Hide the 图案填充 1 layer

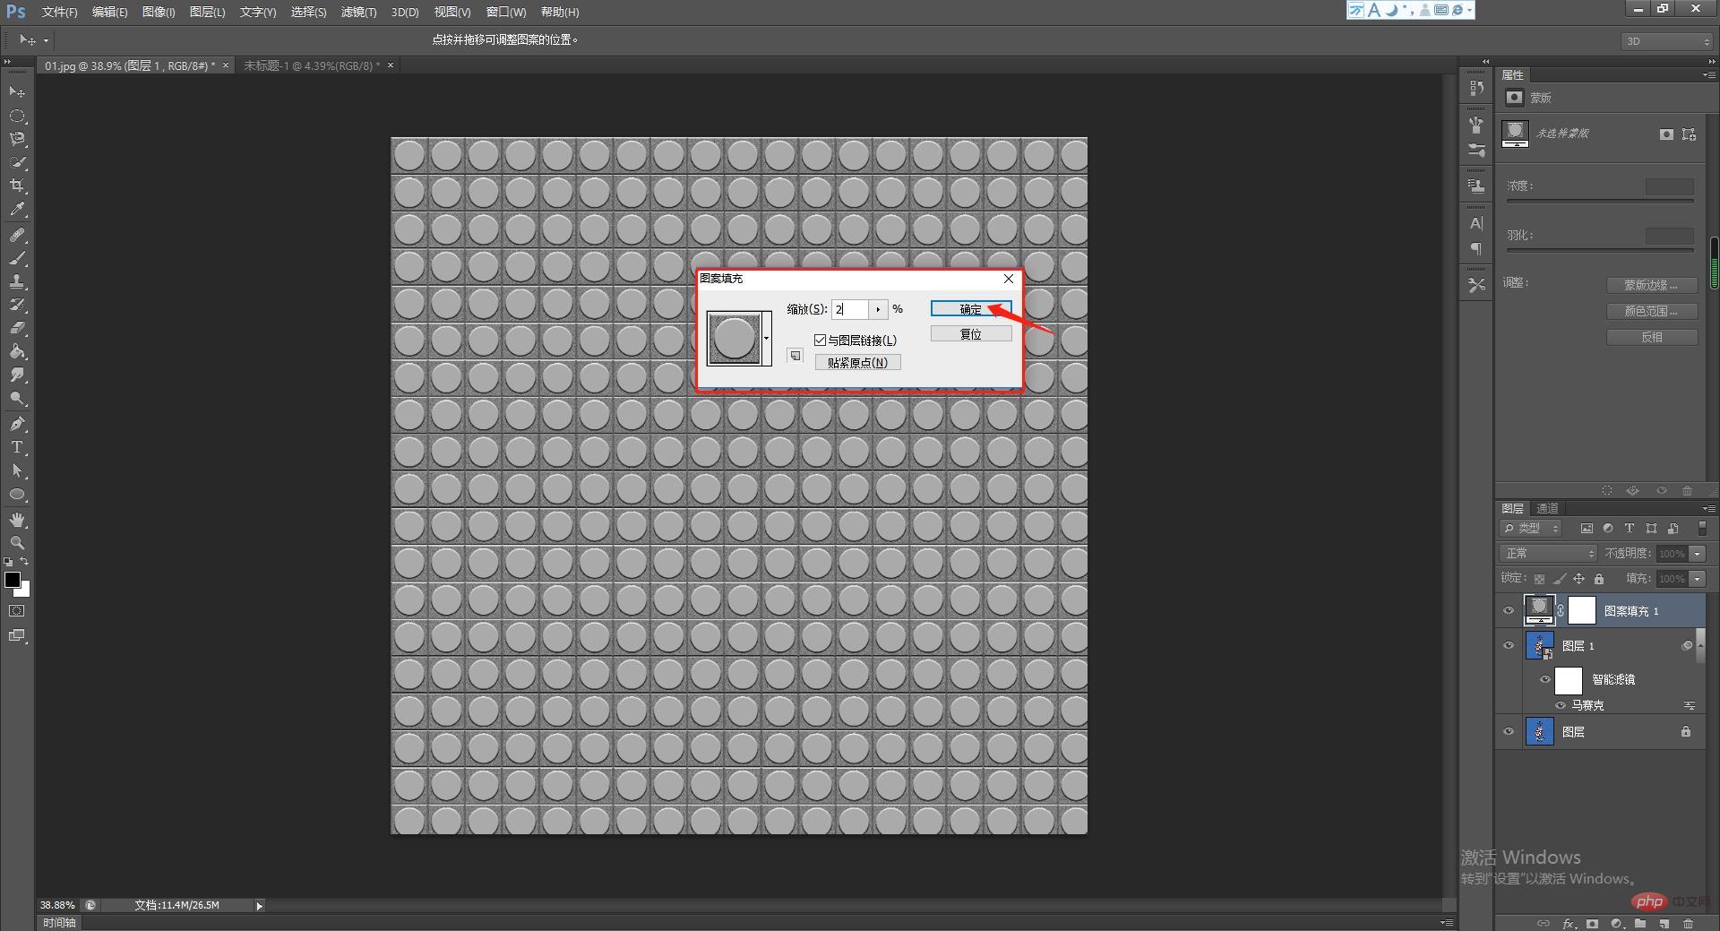[1509, 611]
